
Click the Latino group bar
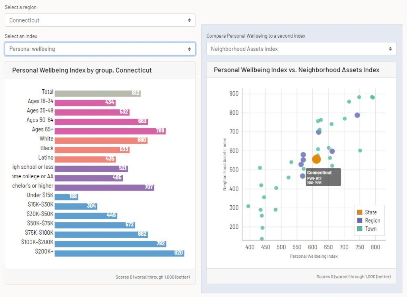click(85, 159)
